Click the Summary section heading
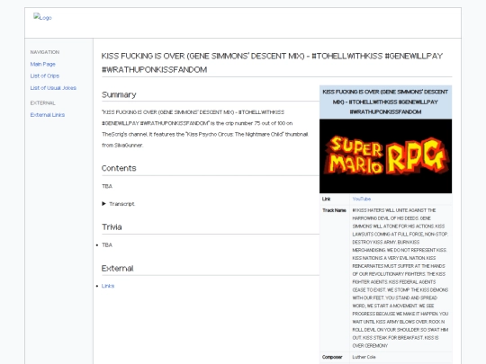The height and width of the screenshot is (364, 486). [119, 94]
